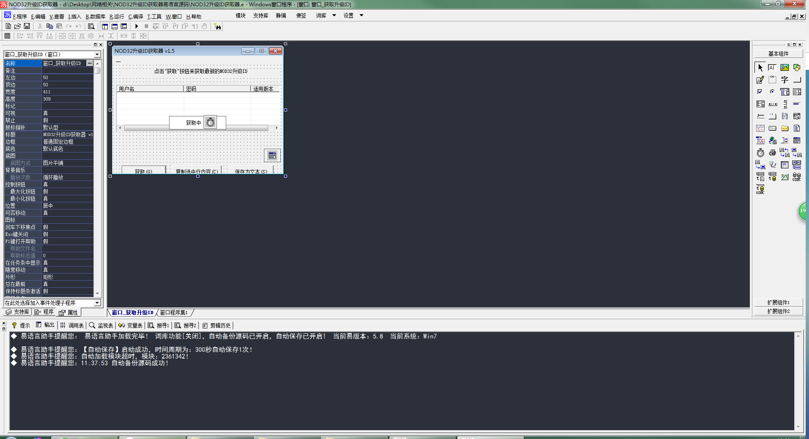809x439 pixels.
Task: Toggle the third panel layout view button
Action: click(124, 26)
